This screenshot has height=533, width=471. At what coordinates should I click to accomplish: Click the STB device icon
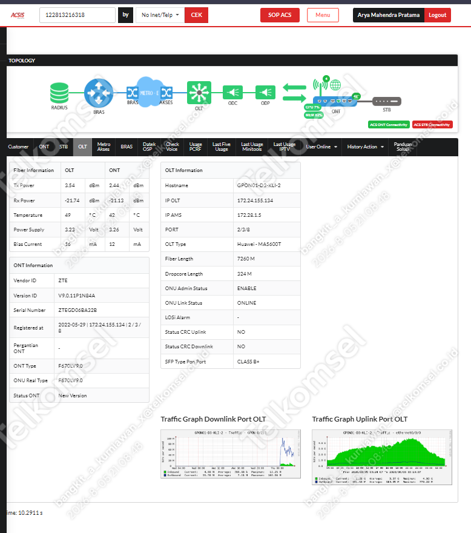click(387, 101)
